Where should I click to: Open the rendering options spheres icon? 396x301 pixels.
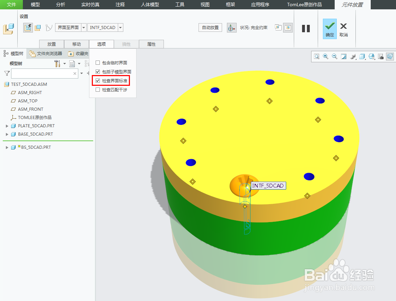(353, 56)
